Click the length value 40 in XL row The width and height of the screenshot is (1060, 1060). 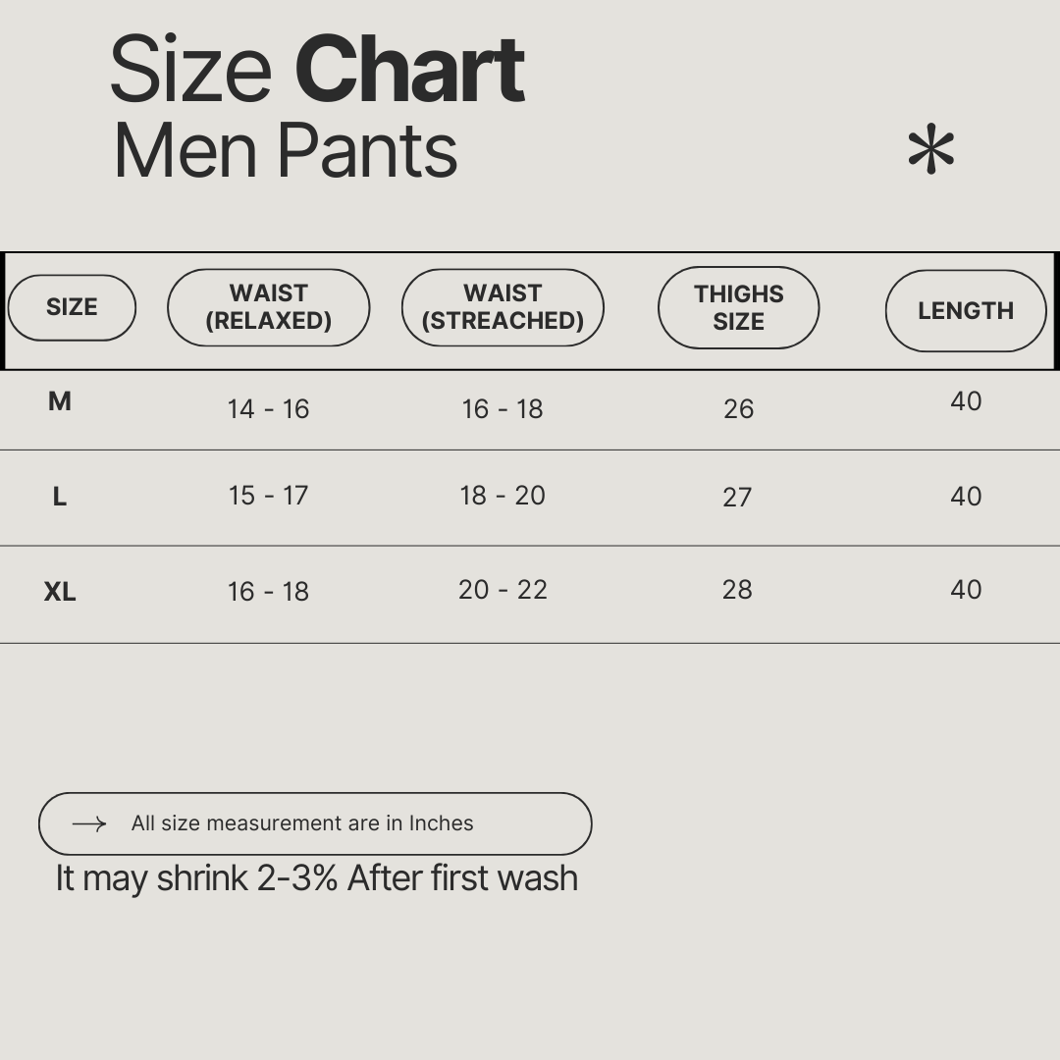click(966, 589)
